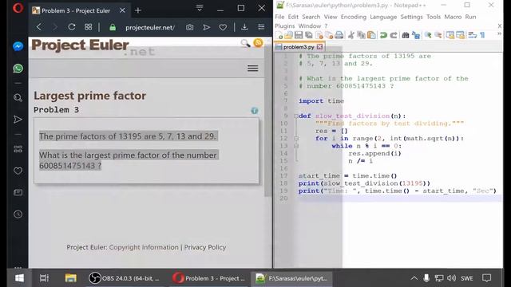This screenshot has height=287, width=511.
Task: Open the Plugins menu in Notepad++
Action: [285, 26]
